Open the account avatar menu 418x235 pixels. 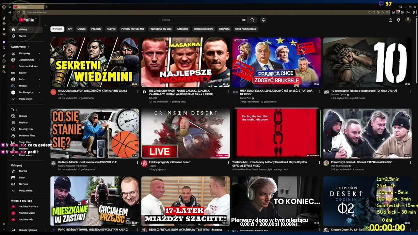click(408, 20)
